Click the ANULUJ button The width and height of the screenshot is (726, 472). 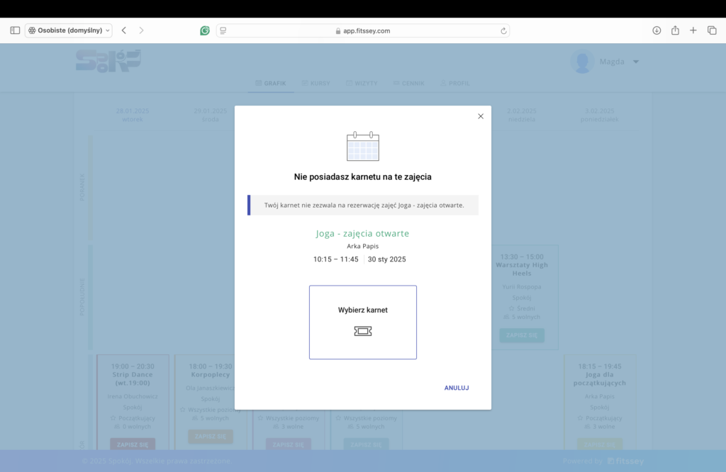(x=457, y=388)
